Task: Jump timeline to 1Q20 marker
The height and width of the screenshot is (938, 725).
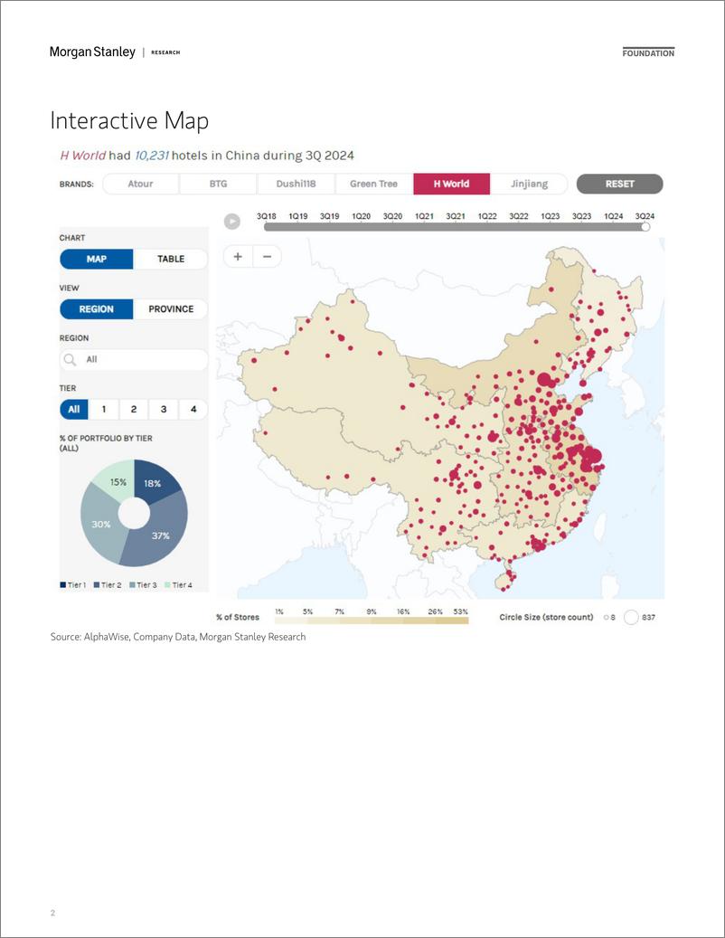Action: click(x=361, y=216)
